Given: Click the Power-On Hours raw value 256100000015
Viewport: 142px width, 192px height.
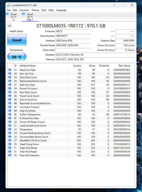Looking at the screenshot, I should click(x=122, y=89).
